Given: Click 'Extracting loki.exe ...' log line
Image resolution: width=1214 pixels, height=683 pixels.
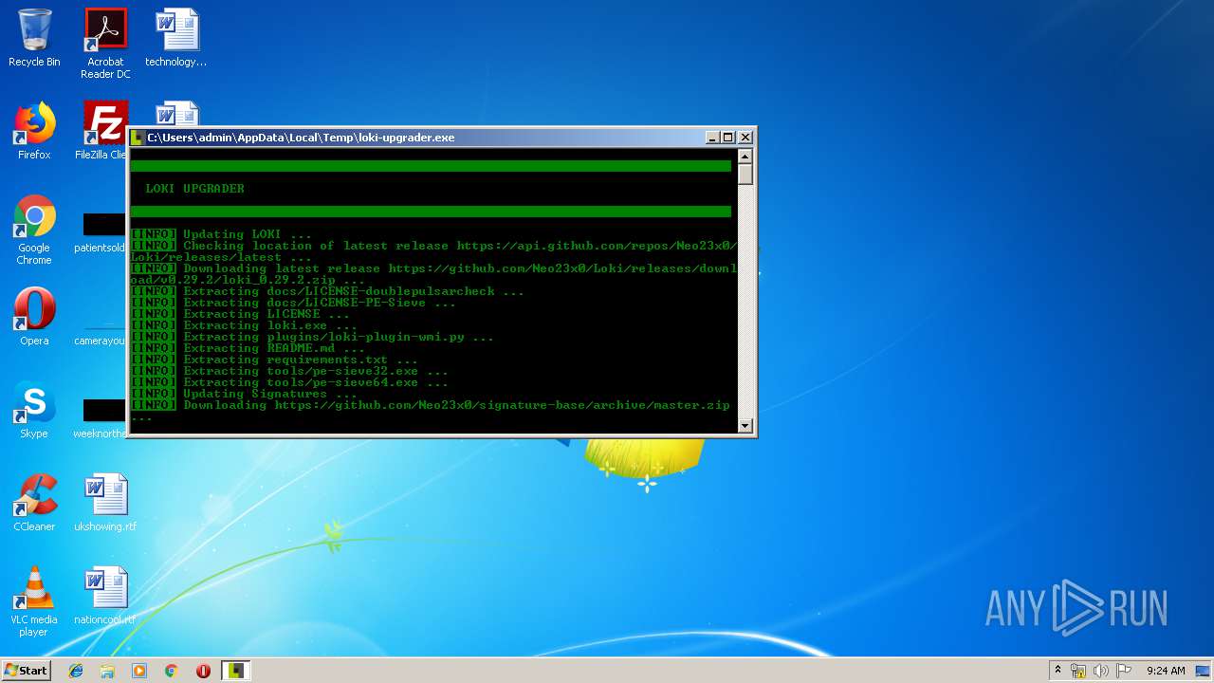Looking at the screenshot, I should 244,325.
